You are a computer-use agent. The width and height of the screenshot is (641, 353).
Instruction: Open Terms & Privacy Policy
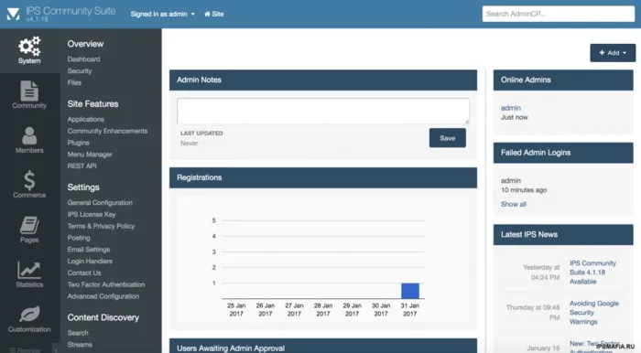coord(101,226)
